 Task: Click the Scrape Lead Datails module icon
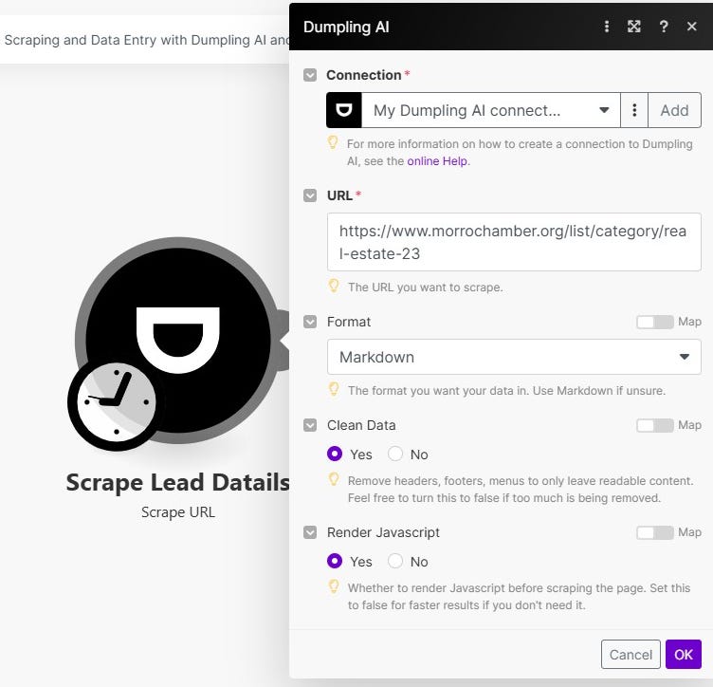point(178,340)
